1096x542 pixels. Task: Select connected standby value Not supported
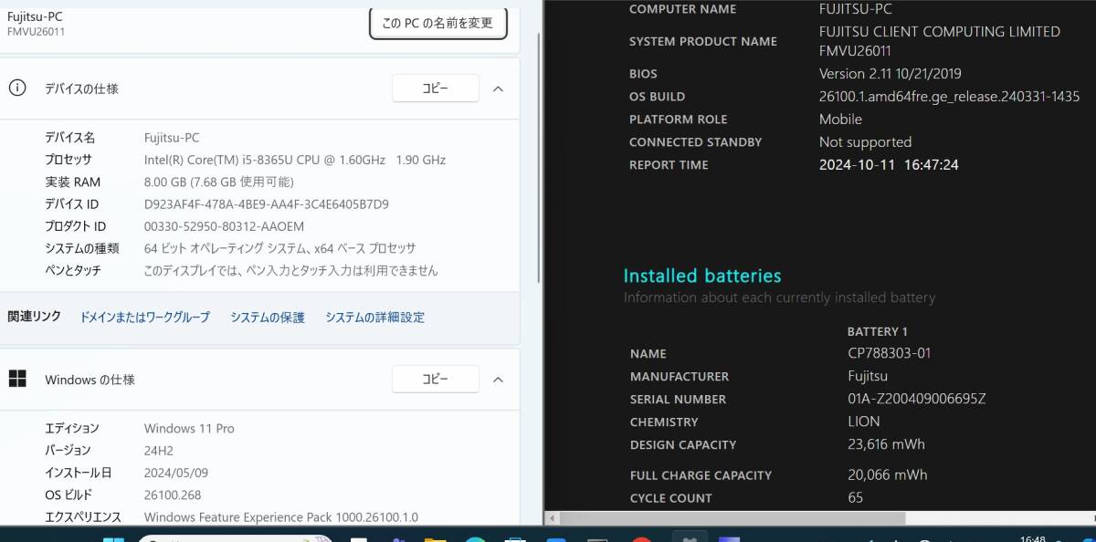[x=865, y=142]
